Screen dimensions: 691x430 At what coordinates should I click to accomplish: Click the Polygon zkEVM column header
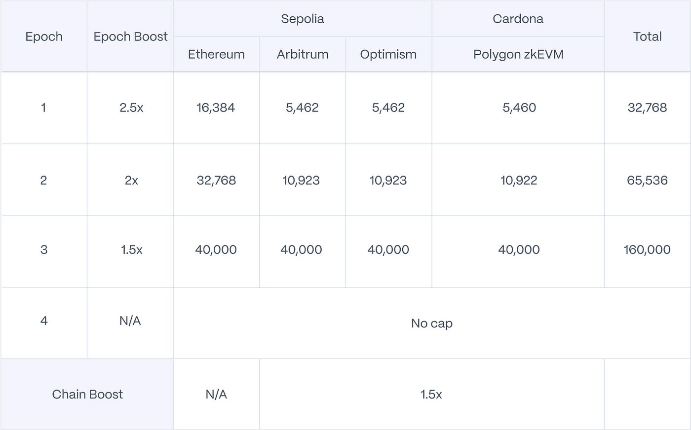tap(518, 54)
